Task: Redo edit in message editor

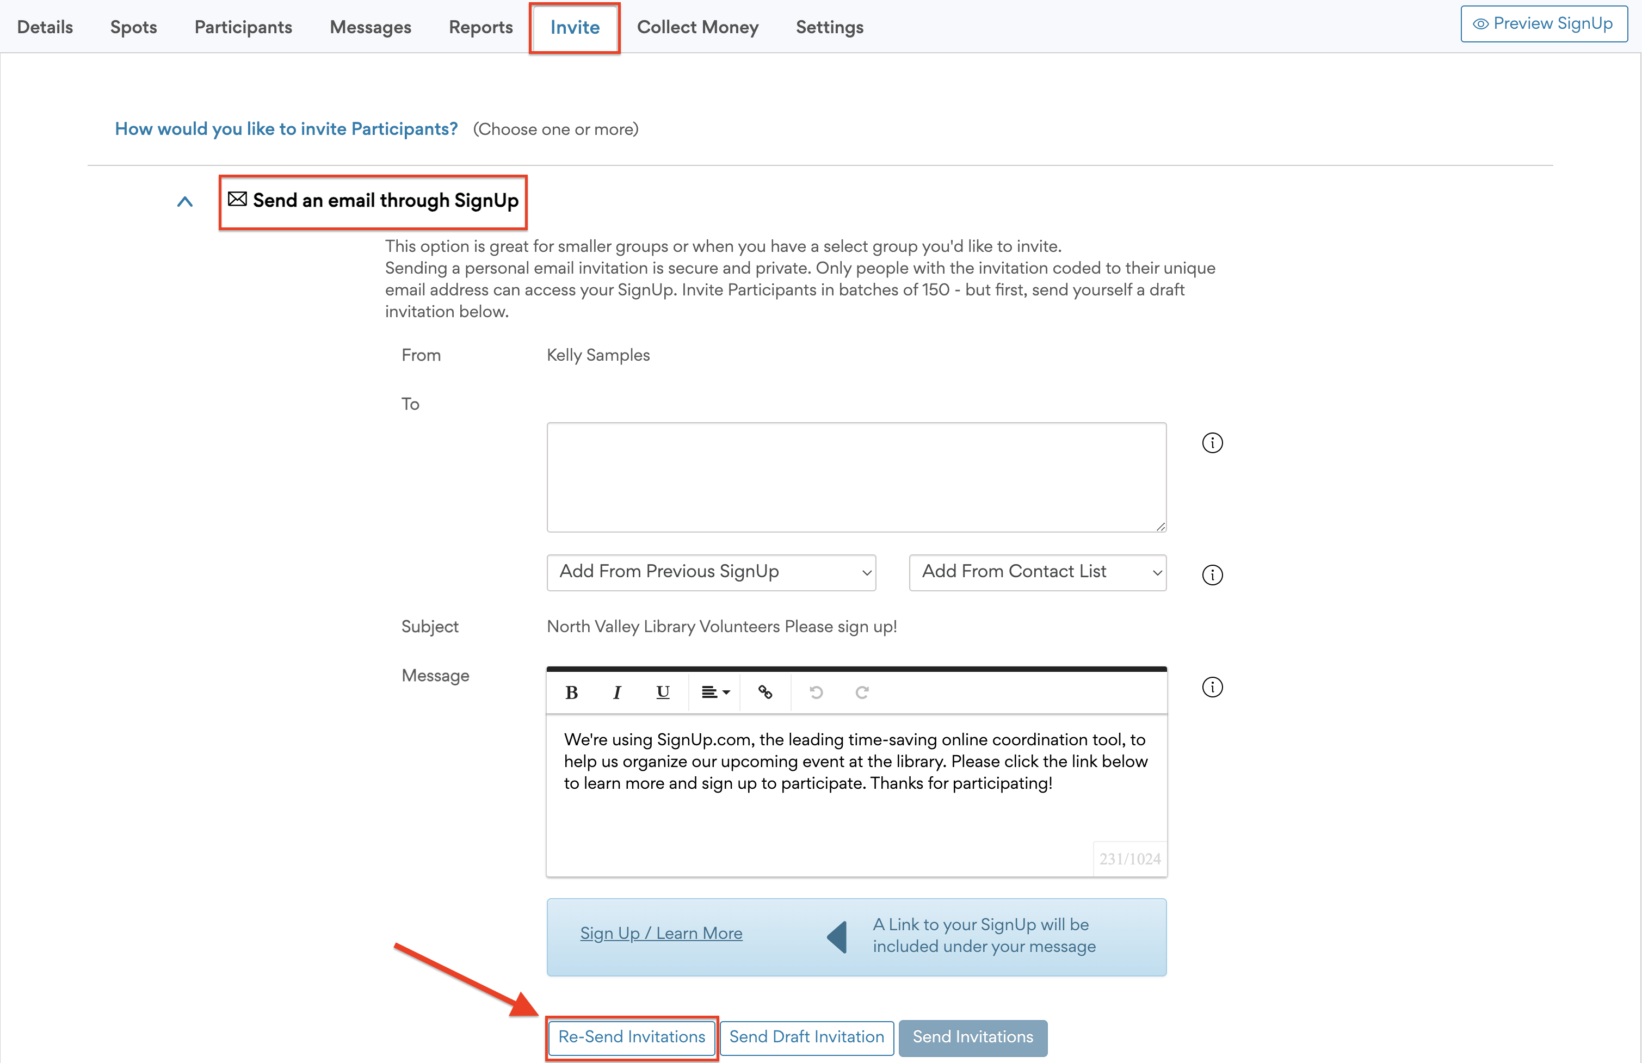Action: click(862, 692)
